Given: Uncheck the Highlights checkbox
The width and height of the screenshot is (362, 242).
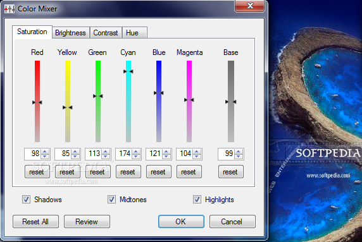Looking at the screenshot, I should (197, 200).
